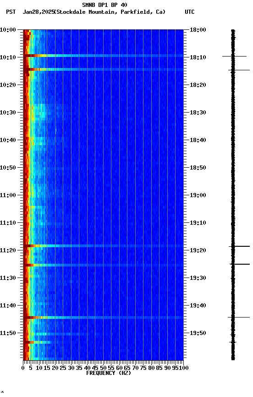Click the 'UTC' timezone label
Screen dimensions: 253x397
(x=190, y=12)
